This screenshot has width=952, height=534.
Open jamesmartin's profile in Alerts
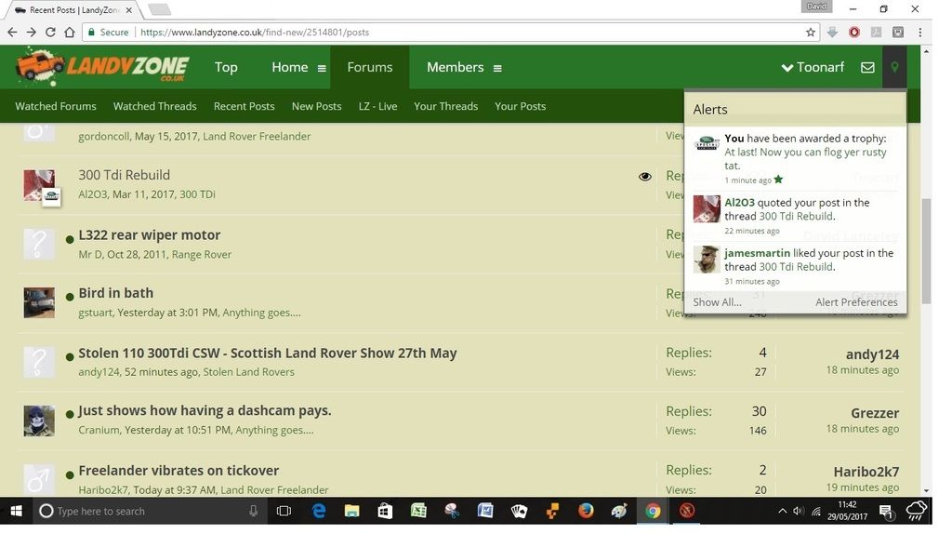[757, 253]
